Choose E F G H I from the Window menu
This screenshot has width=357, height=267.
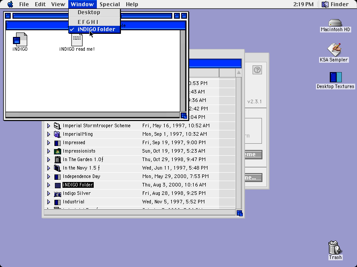click(95, 22)
